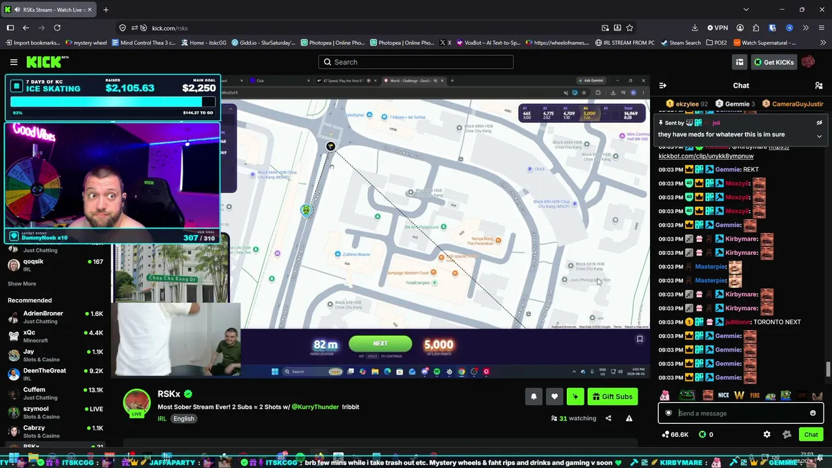The image size is (832, 468).
Task: Click the Send a message input
Action: coord(741,413)
